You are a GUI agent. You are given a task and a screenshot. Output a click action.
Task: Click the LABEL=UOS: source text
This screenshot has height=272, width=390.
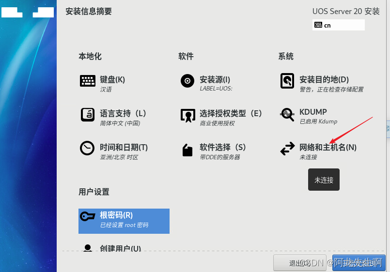click(x=216, y=89)
